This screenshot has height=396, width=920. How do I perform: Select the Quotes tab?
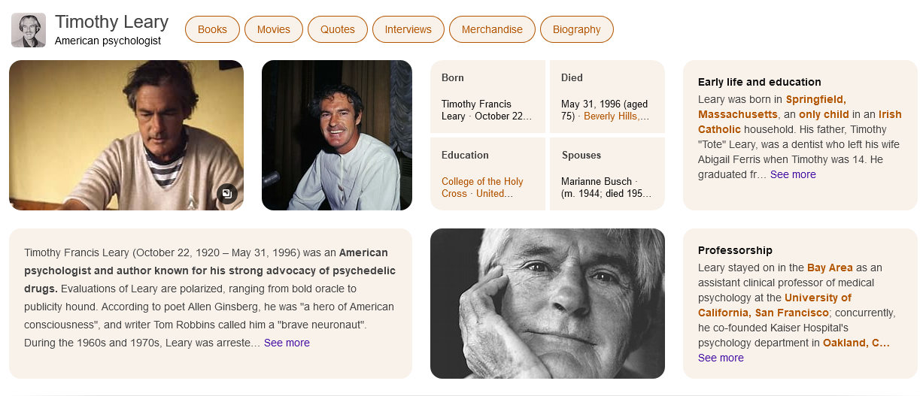pyautogui.click(x=337, y=29)
